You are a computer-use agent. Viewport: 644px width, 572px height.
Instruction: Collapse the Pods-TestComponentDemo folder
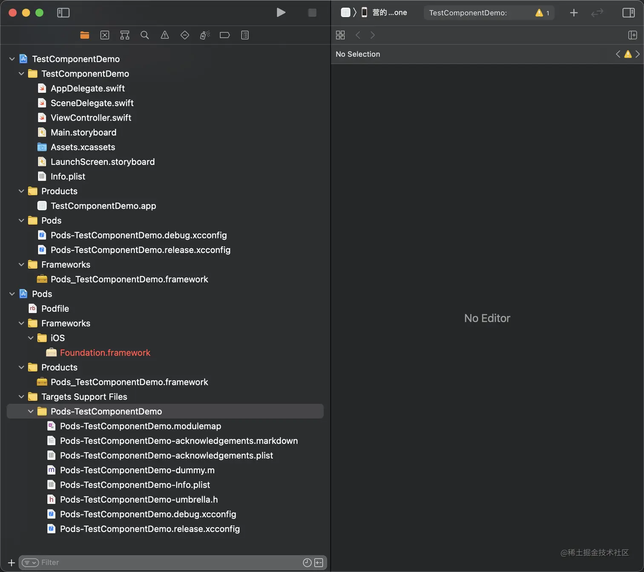tap(31, 411)
